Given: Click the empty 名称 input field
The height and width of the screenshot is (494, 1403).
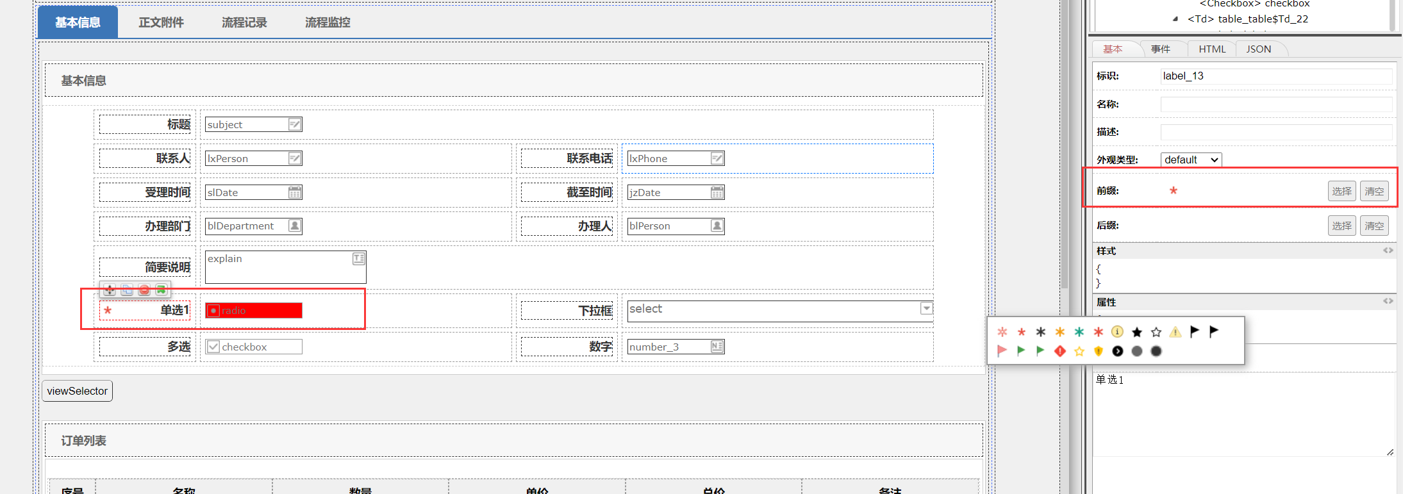Looking at the screenshot, I should (x=1276, y=104).
